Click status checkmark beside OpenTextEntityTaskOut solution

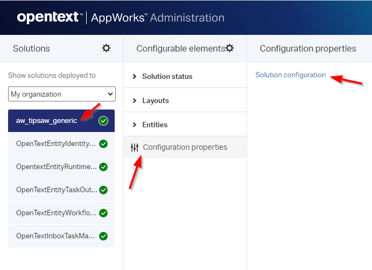click(x=103, y=190)
